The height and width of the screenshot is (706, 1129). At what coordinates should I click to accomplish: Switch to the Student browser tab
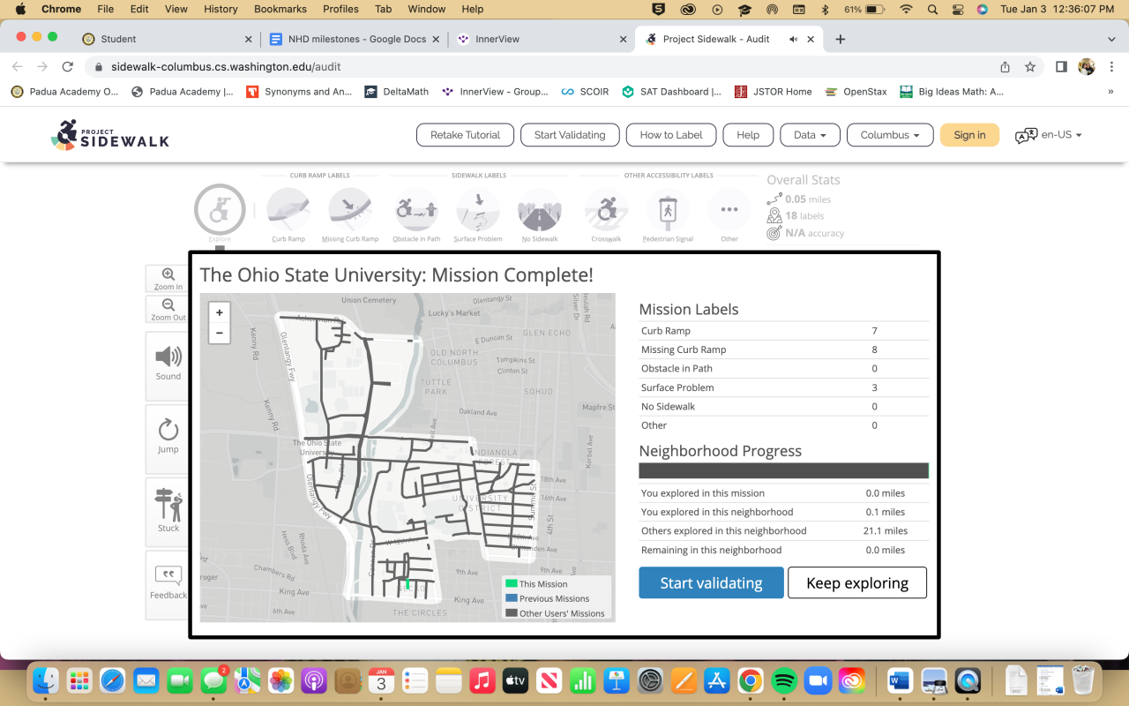point(165,39)
